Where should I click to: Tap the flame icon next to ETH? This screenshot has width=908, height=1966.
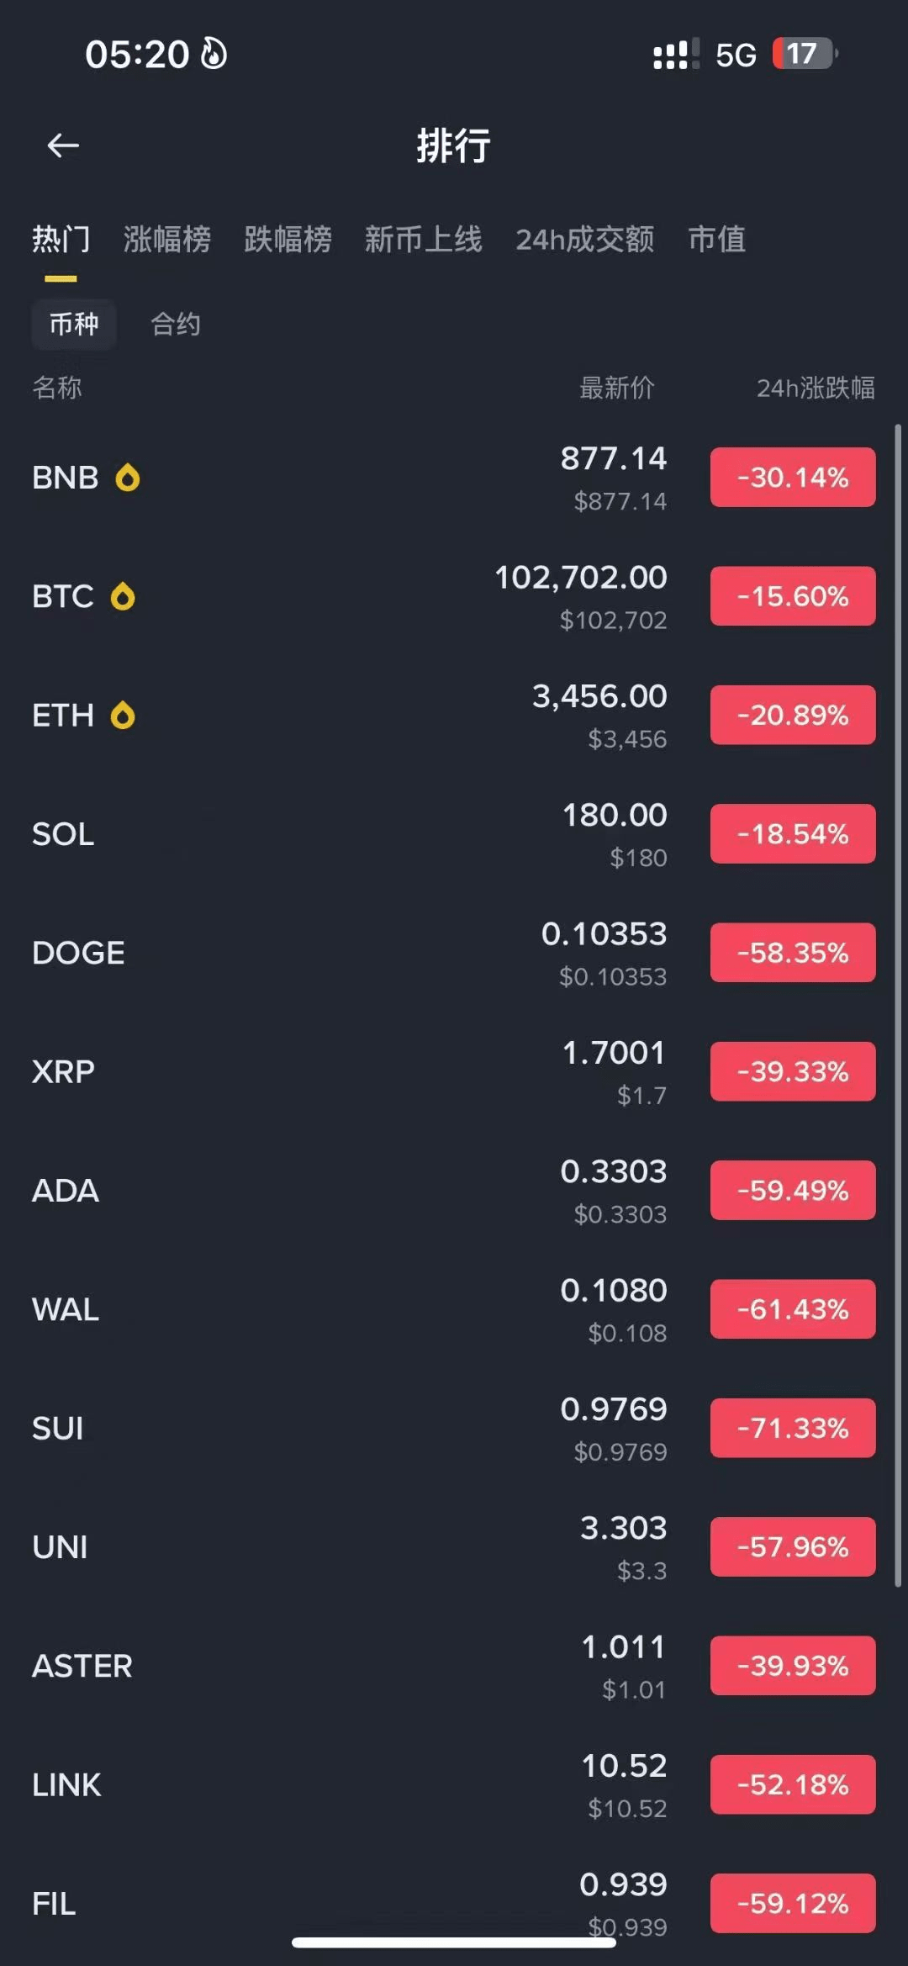[123, 716]
